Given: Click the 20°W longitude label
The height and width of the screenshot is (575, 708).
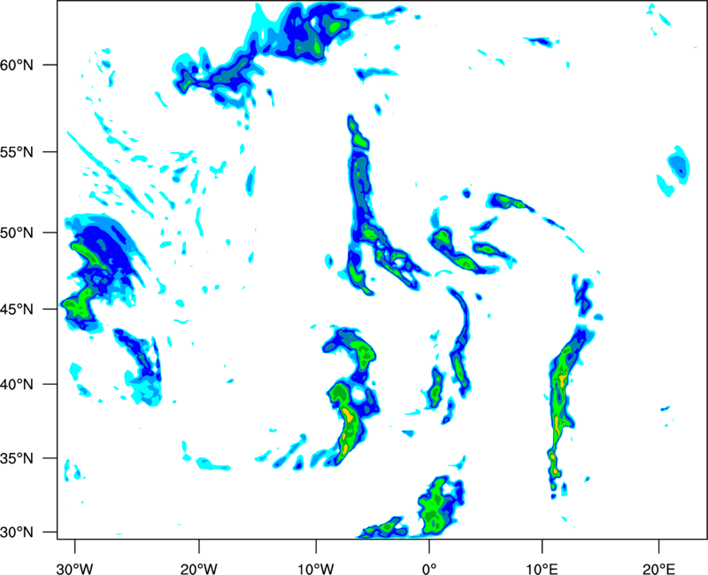Looking at the screenshot, I should (x=198, y=569).
